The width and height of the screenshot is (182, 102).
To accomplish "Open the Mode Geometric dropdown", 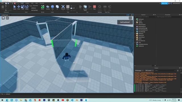I will tap(36, 6).
